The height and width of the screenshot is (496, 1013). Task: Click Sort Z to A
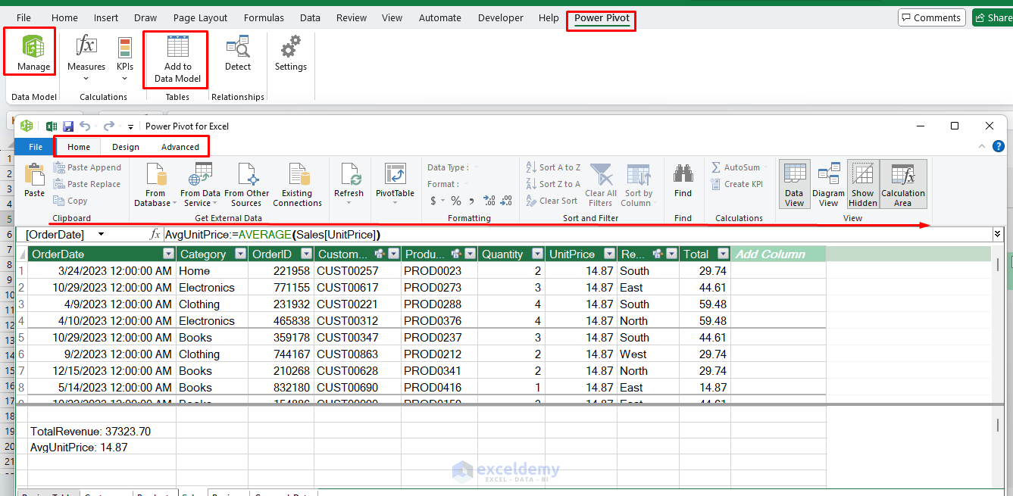point(553,184)
